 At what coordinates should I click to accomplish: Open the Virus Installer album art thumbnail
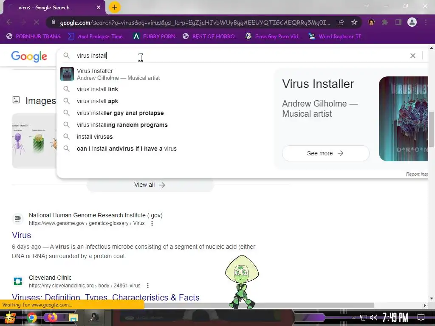click(404, 119)
